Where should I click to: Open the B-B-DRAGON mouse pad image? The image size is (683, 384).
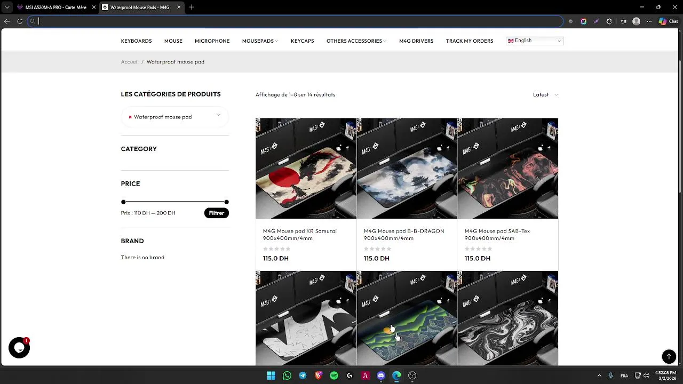407,168
